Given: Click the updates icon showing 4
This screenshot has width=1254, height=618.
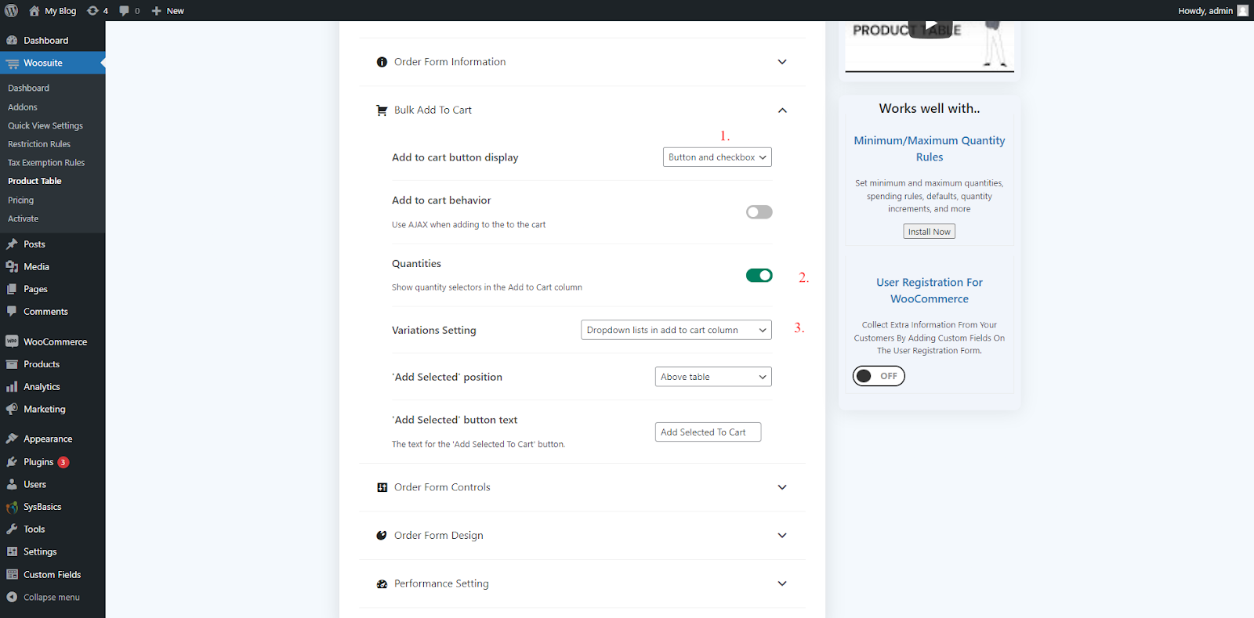Looking at the screenshot, I should point(92,11).
